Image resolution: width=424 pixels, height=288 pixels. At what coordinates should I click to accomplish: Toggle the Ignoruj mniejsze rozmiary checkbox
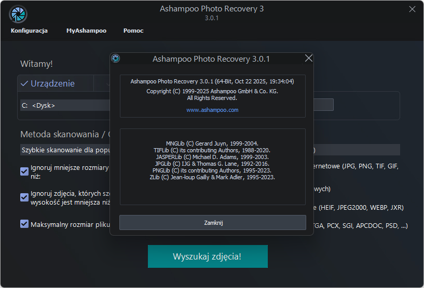click(24, 171)
